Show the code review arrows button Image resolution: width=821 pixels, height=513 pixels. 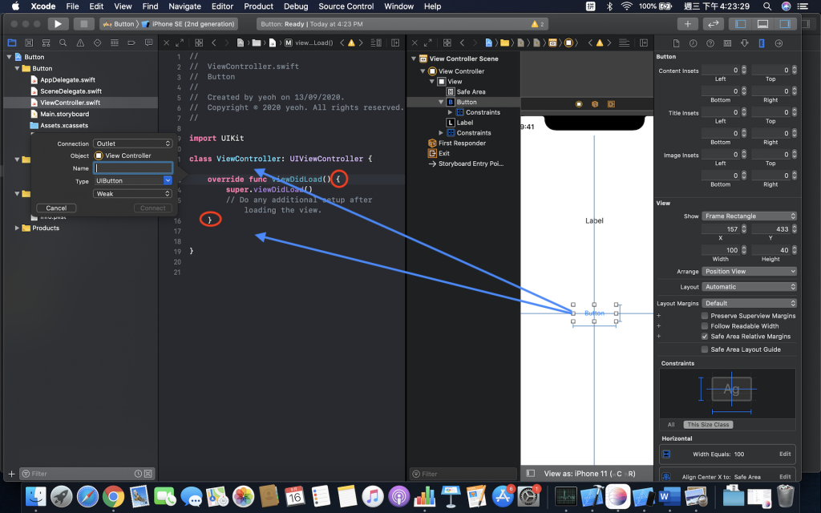713,23
